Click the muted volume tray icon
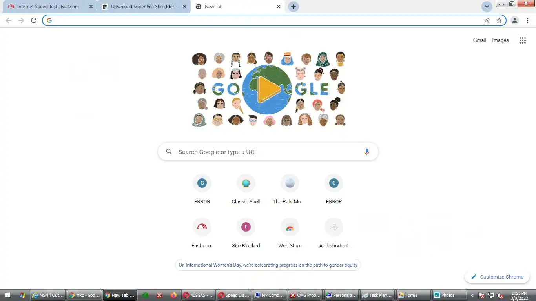 tap(500, 296)
